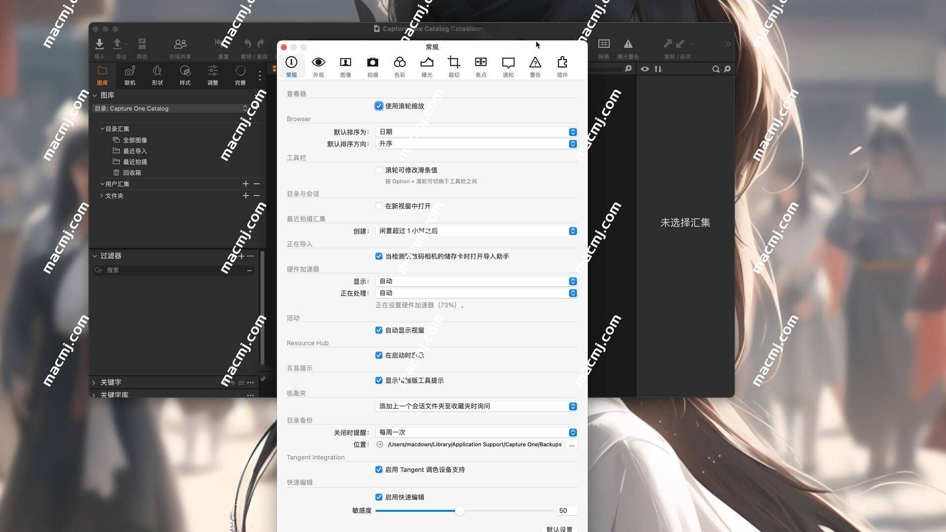This screenshot has height=532, width=946.
Task: Toggle the import assistant on memory card checkbox
Action: point(378,256)
